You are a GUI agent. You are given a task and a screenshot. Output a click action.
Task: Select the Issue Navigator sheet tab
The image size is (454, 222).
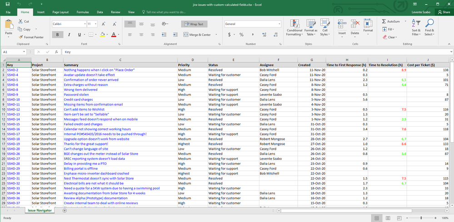(40, 211)
